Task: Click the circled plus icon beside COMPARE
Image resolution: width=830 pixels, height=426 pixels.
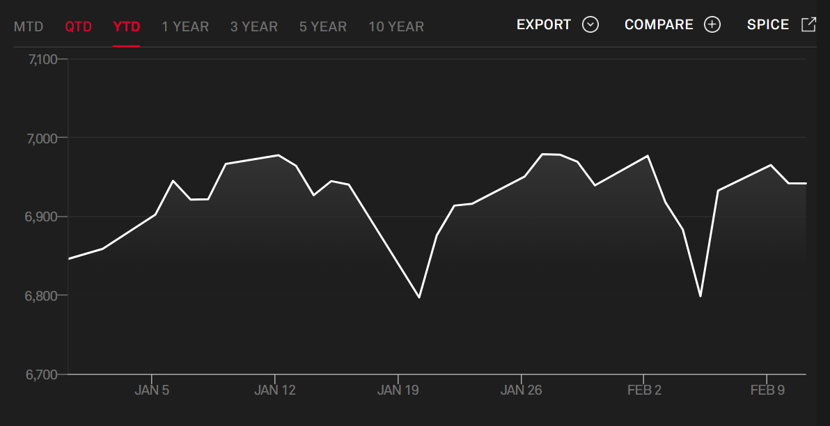Action: tap(712, 25)
